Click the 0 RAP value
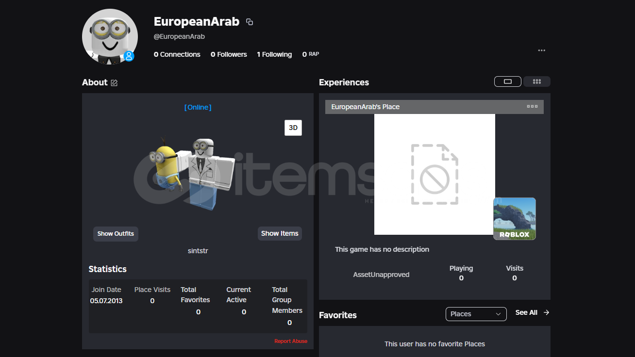This screenshot has height=357, width=635. [x=311, y=54]
